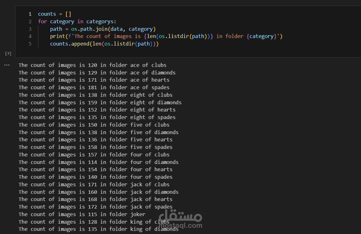Click the 'path = os.path.join' line
This screenshot has width=361, height=234.
(x=103, y=29)
